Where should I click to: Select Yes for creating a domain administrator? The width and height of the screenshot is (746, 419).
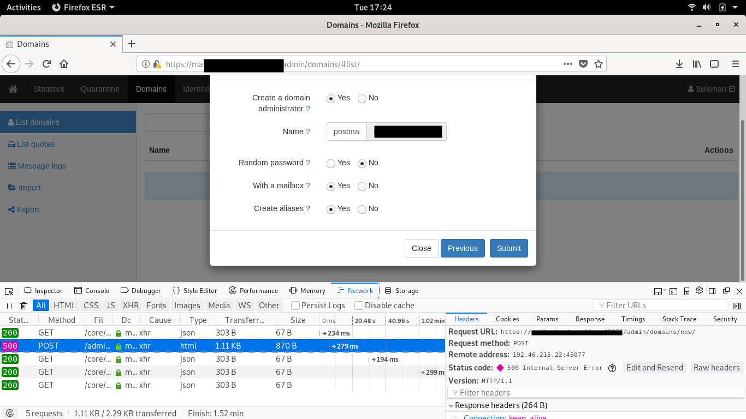[331, 98]
